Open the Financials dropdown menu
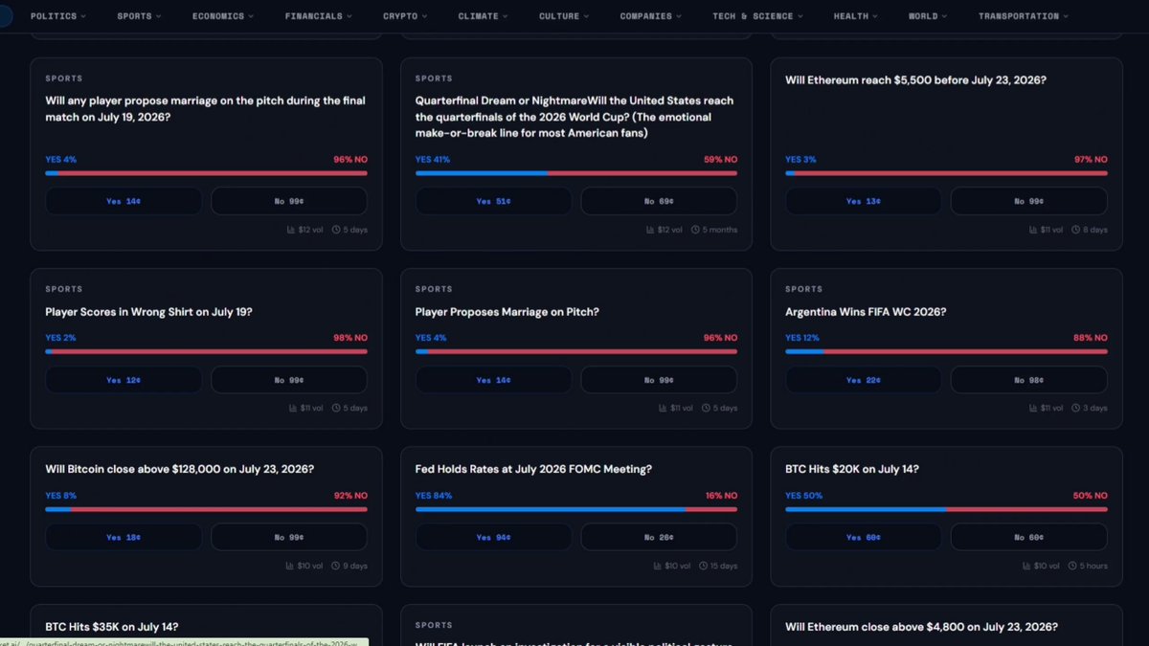The height and width of the screenshot is (646, 1149). tap(319, 16)
